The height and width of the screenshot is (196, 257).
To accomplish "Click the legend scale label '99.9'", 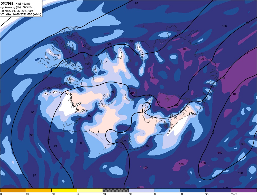I will 234,194.
